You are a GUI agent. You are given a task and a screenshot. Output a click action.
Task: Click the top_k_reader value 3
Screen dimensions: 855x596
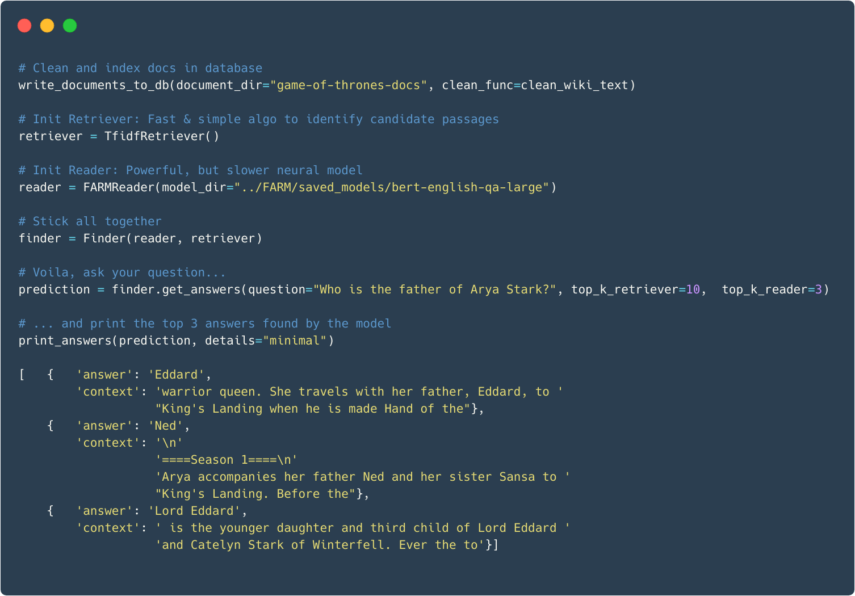click(x=819, y=289)
